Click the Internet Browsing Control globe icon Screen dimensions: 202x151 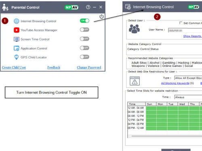pos(17,21)
